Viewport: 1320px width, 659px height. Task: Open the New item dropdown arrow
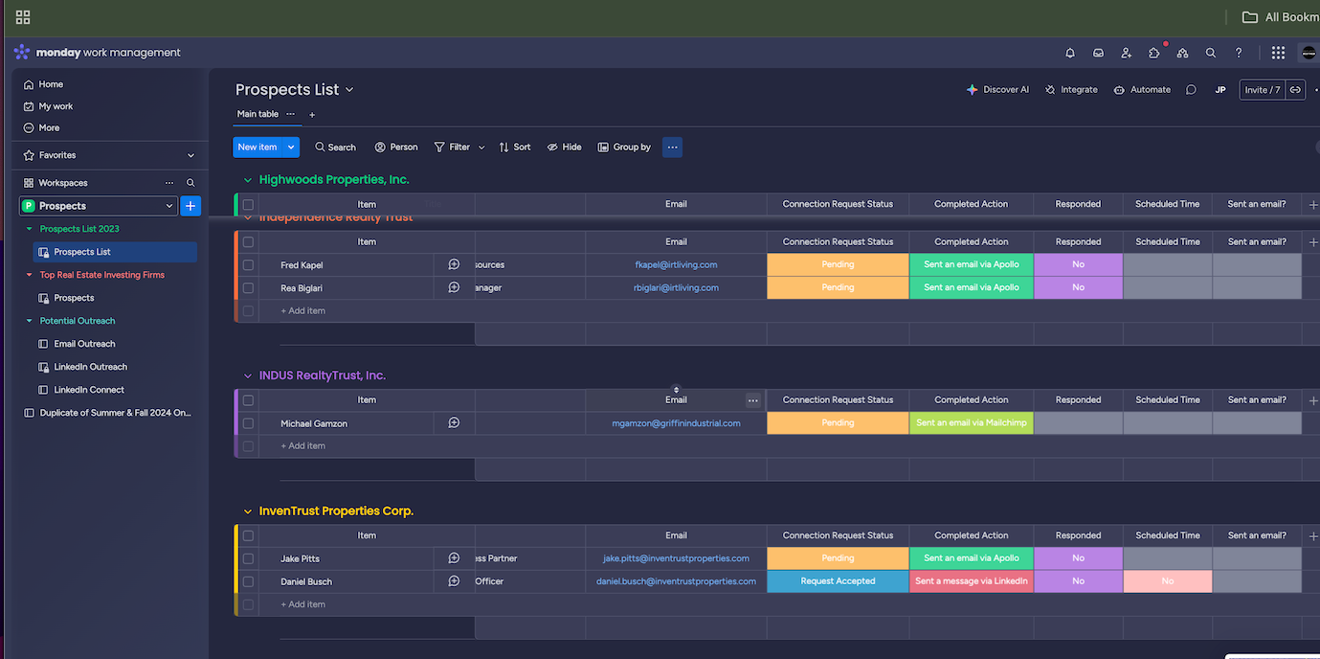coord(291,148)
